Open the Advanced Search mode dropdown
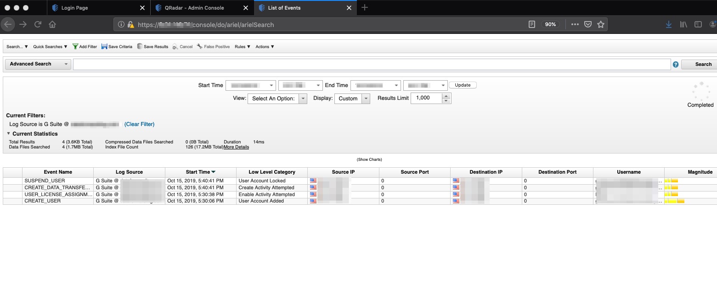Image resolution: width=717 pixels, height=285 pixels. point(38,64)
